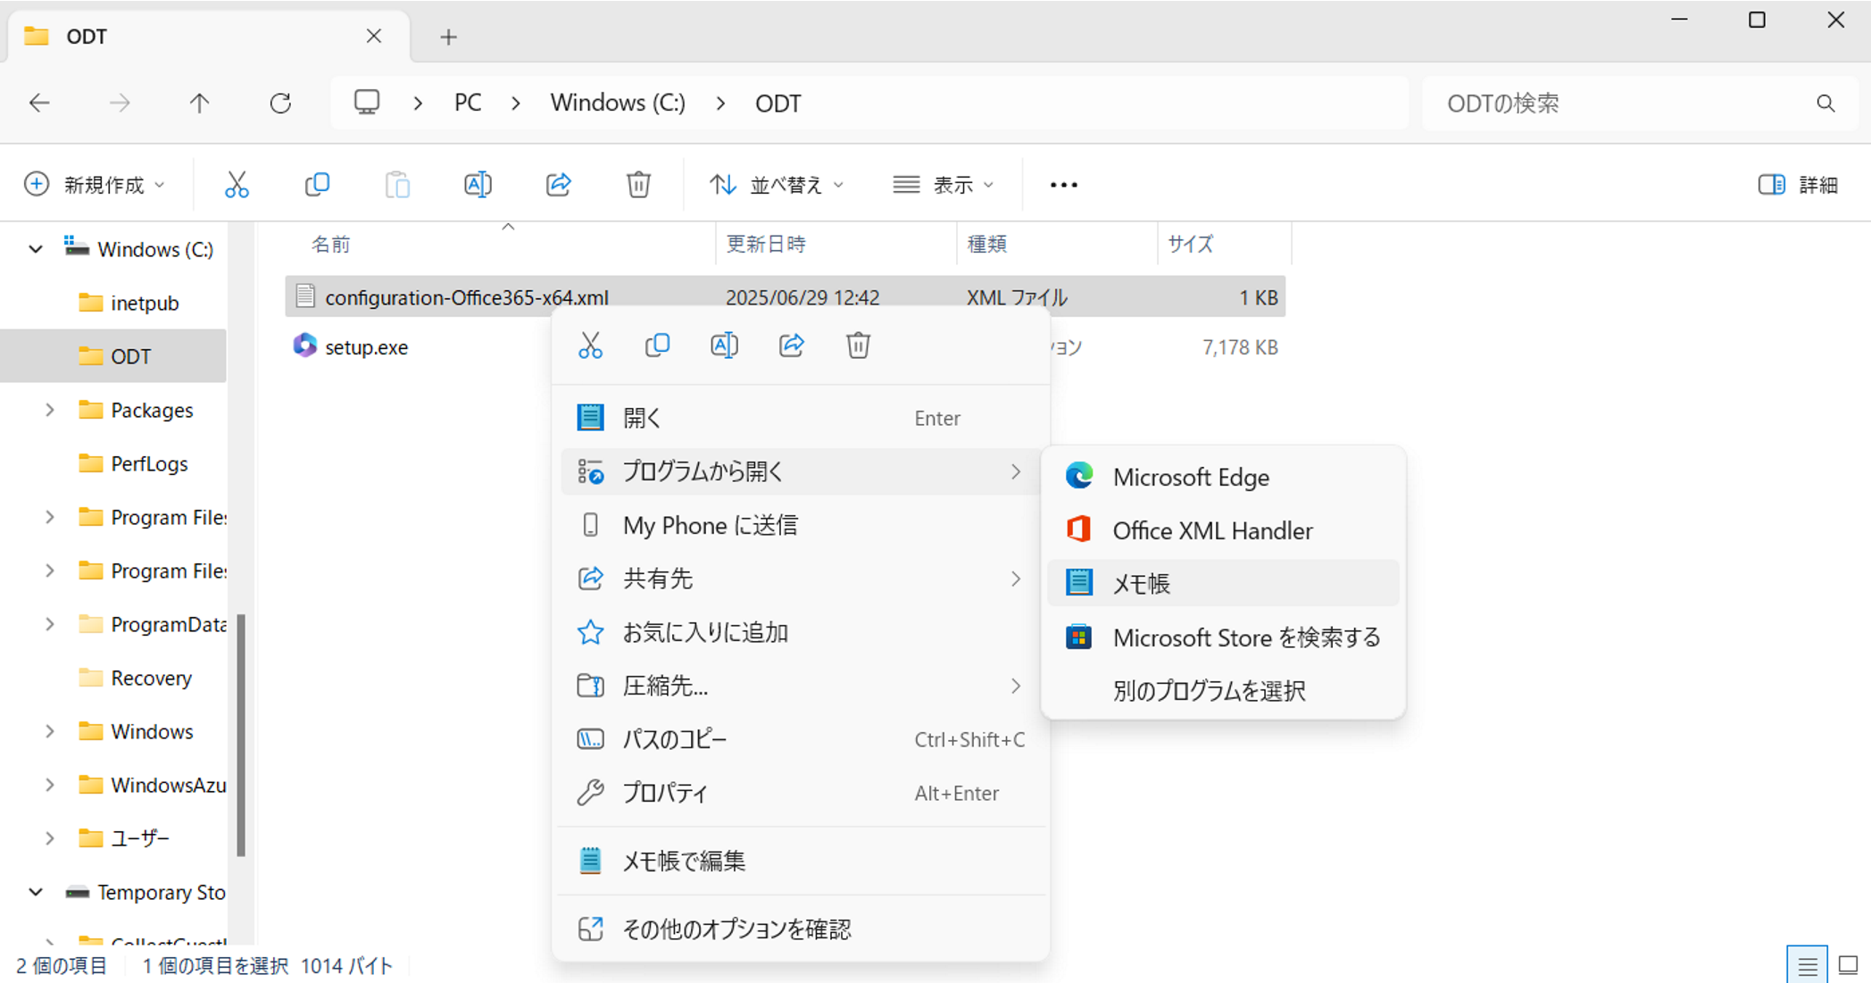Switch to the large thumbnails view icon

coord(1848,965)
